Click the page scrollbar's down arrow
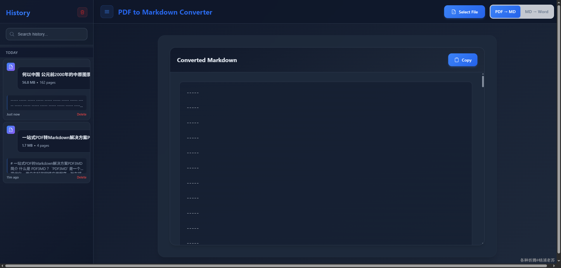Image resolution: width=561 pixels, height=268 pixels. (x=559, y=261)
